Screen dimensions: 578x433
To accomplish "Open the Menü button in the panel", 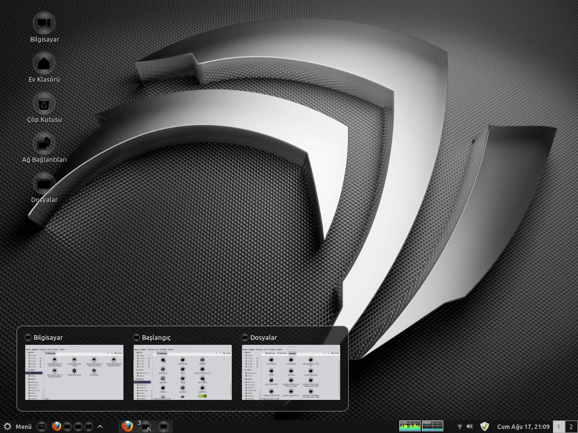I will pos(18,426).
